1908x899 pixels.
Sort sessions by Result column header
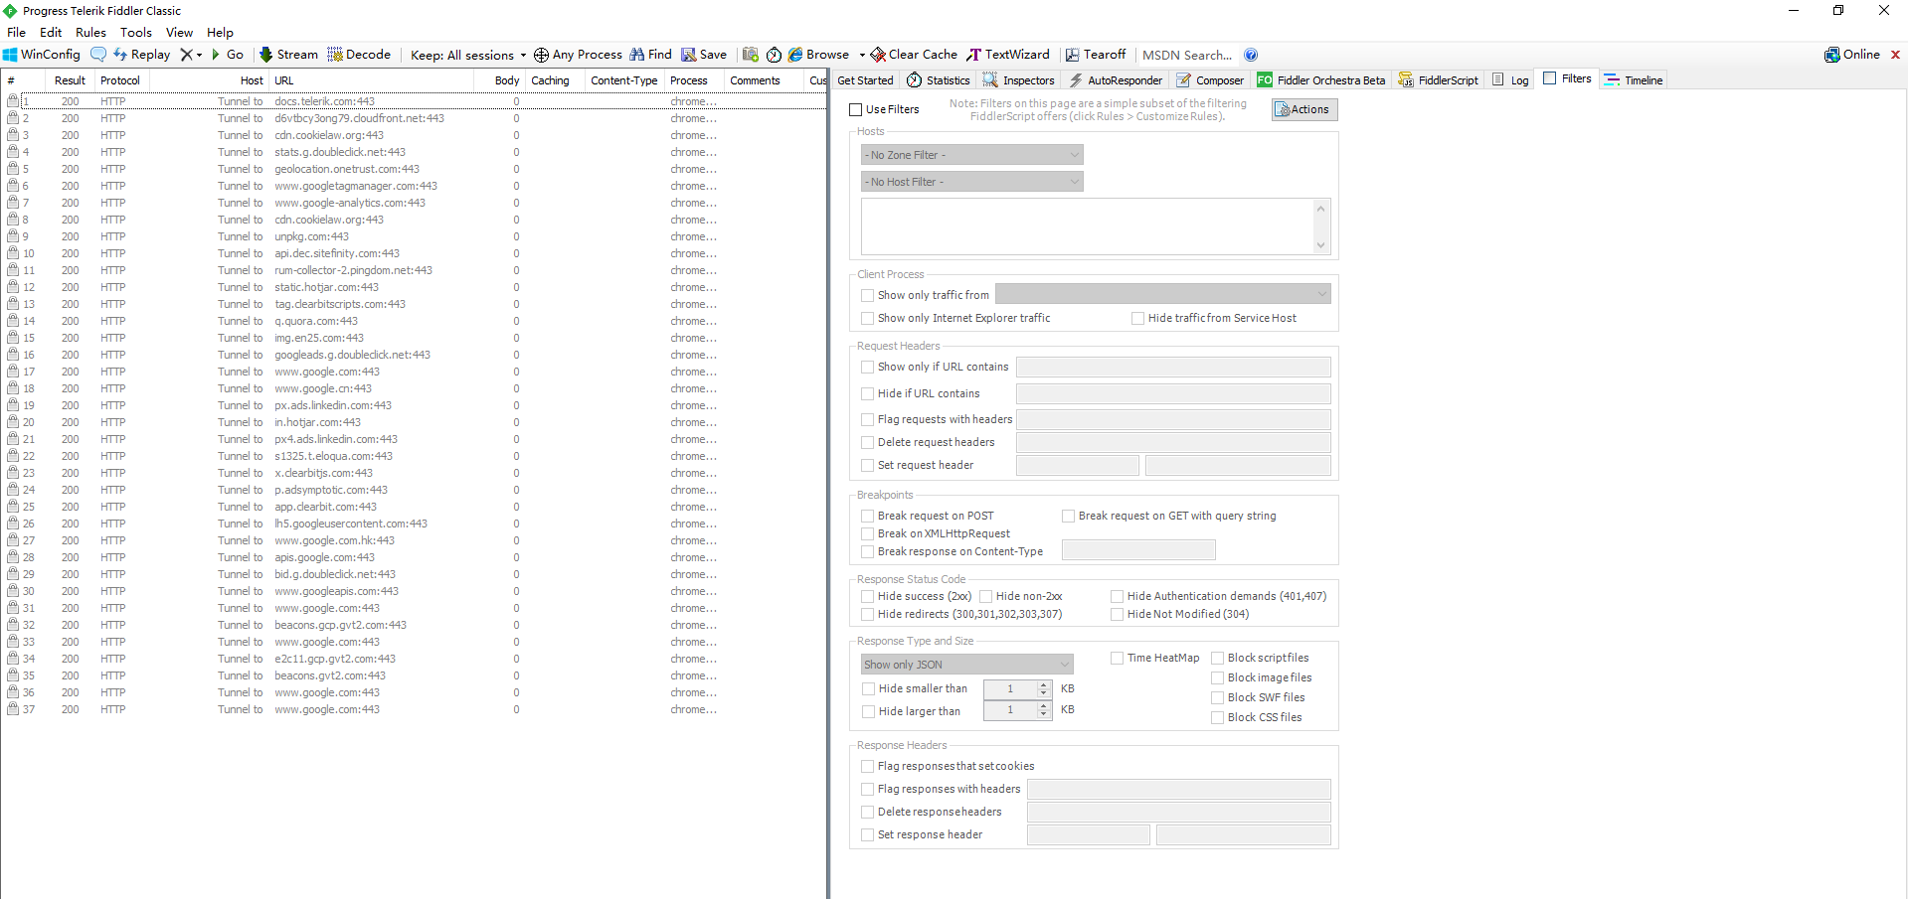[x=70, y=80]
